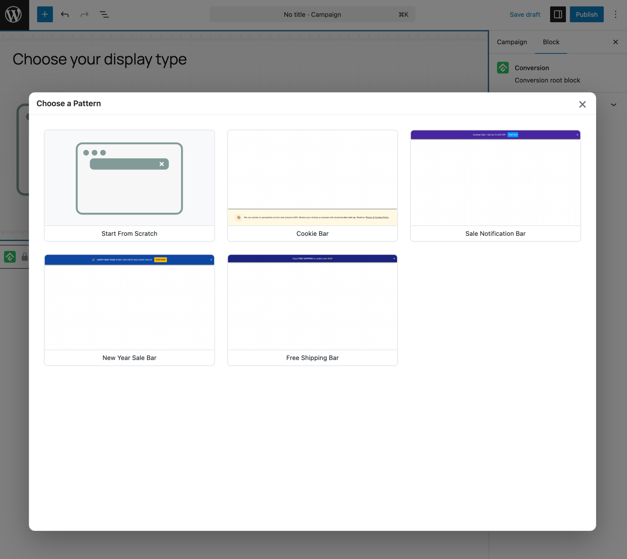
Task: Click the Save draft link
Action: point(525,14)
